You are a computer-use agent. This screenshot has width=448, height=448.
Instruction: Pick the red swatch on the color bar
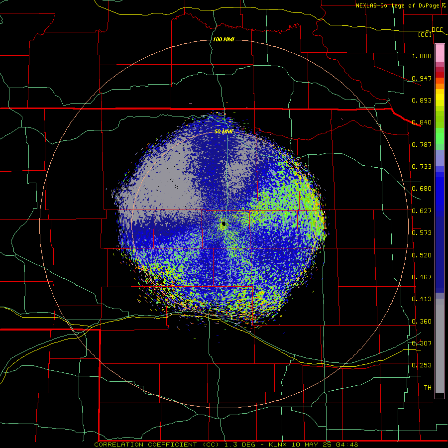pyautogui.click(x=440, y=75)
